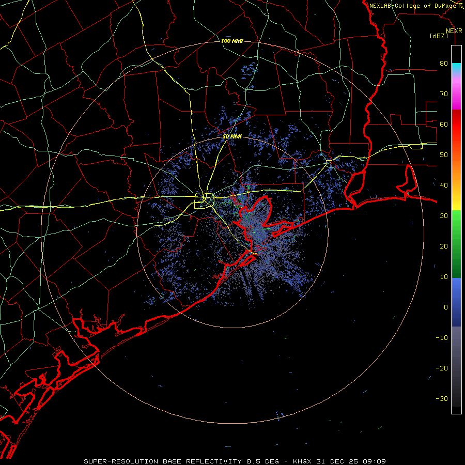Click the KHGX station identifier in the caption
The image size is (465, 465).
(x=302, y=461)
